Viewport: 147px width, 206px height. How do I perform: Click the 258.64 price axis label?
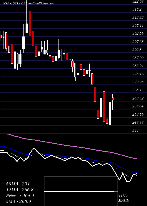[x=138, y=106]
